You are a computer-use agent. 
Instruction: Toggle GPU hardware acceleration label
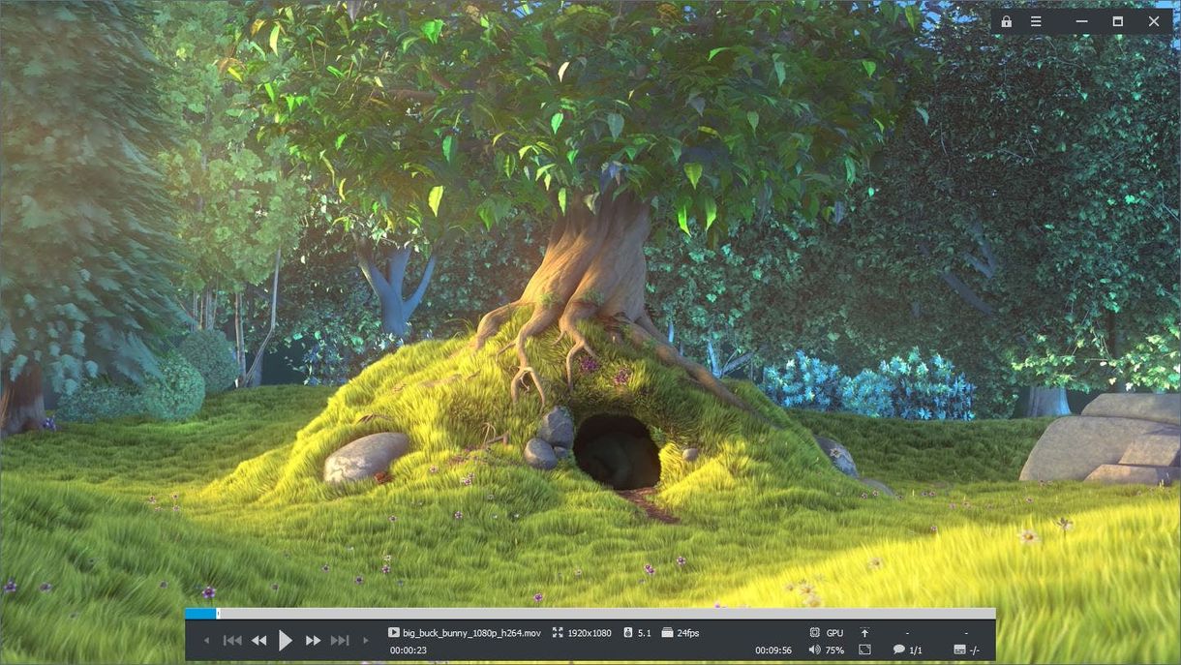(834, 633)
